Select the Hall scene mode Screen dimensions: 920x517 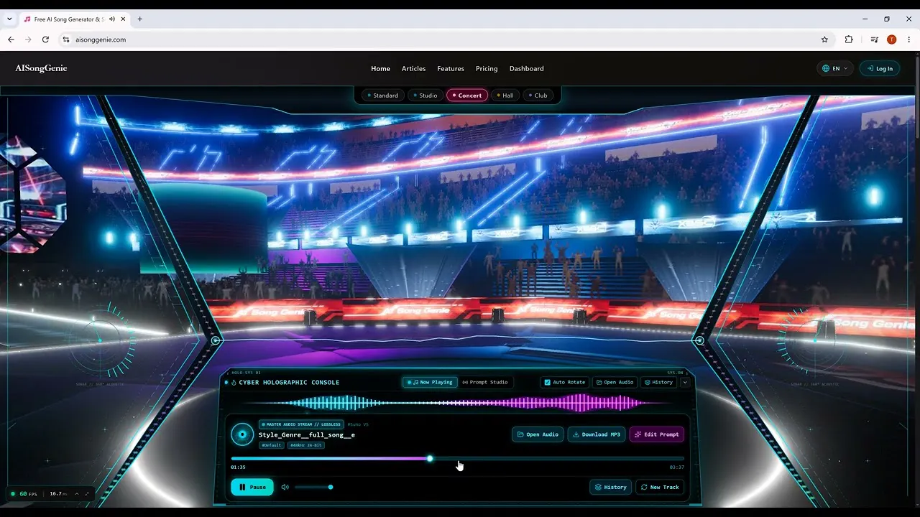(505, 96)
